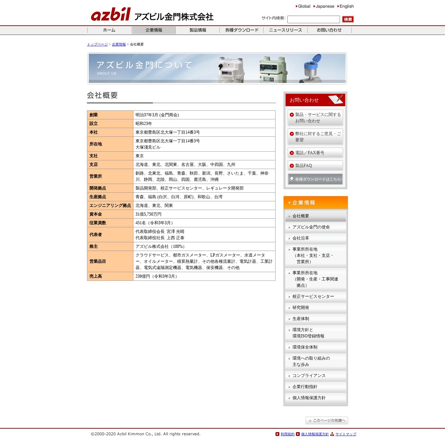
Task: Click the 創業 row header
Action: coord(110,115)
